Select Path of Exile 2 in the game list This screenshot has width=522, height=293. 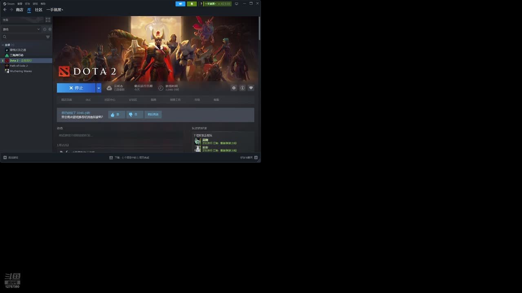[x=19, y=66]
